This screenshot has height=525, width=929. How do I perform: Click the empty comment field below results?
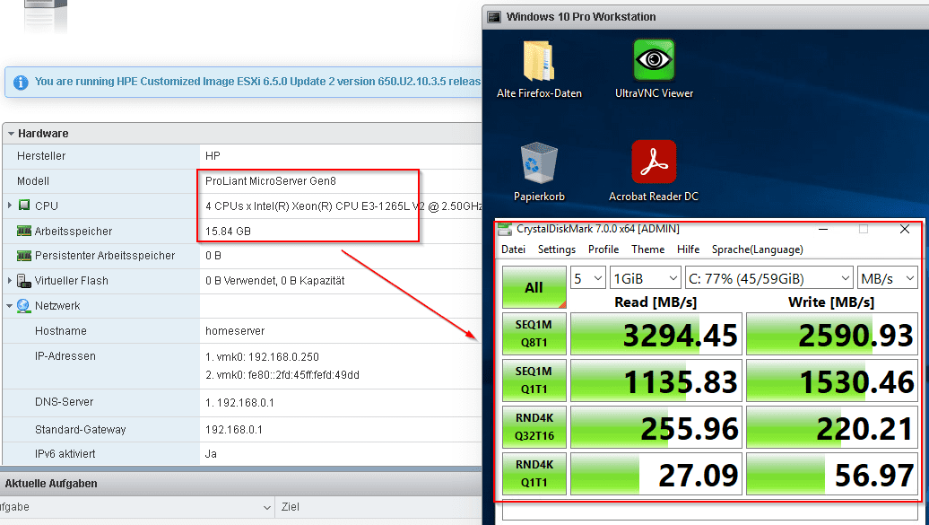point(710,512)
